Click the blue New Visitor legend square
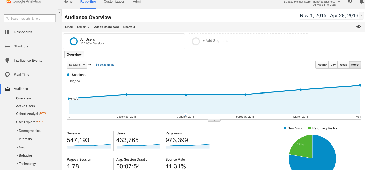This screenshot has width=365, height=170. [x=285, y=128]
